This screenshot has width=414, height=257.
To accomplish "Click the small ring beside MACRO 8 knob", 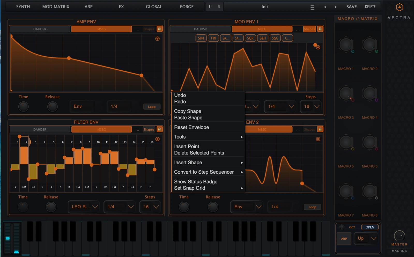I will coord(376,198).
